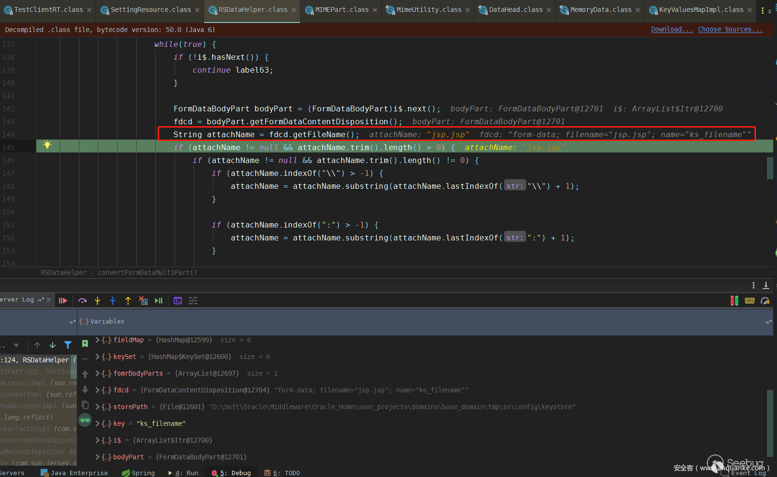Click the yellow Step Into arrow
Viewport: 777px width, 477px height.
click(97, 301)
